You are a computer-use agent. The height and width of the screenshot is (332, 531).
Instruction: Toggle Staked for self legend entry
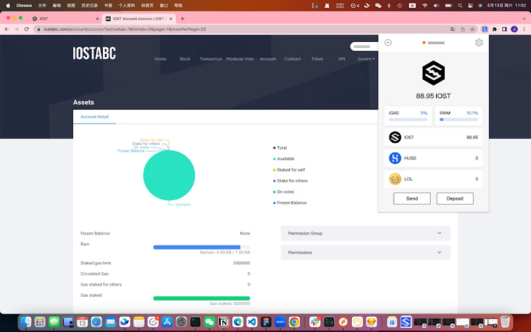coord(289,170)
